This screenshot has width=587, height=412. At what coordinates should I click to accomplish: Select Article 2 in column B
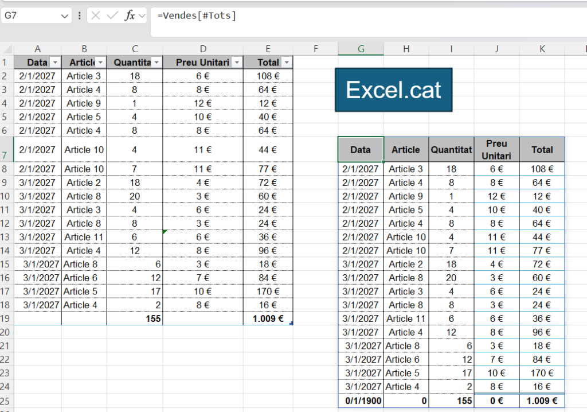(84, 182)
